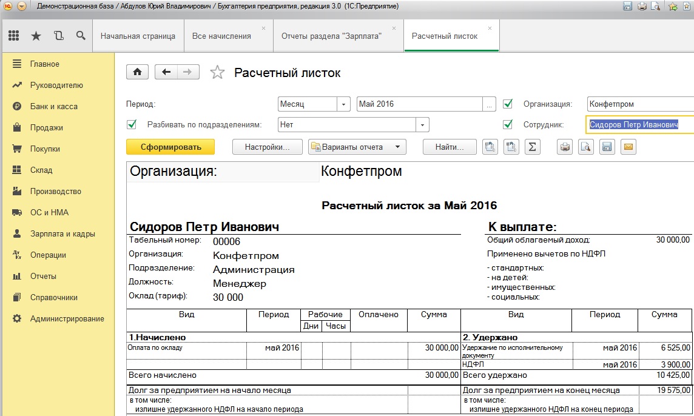Click the Май 2016 period input field
Screen dimensions: 694x416
(x=420, y=104)
